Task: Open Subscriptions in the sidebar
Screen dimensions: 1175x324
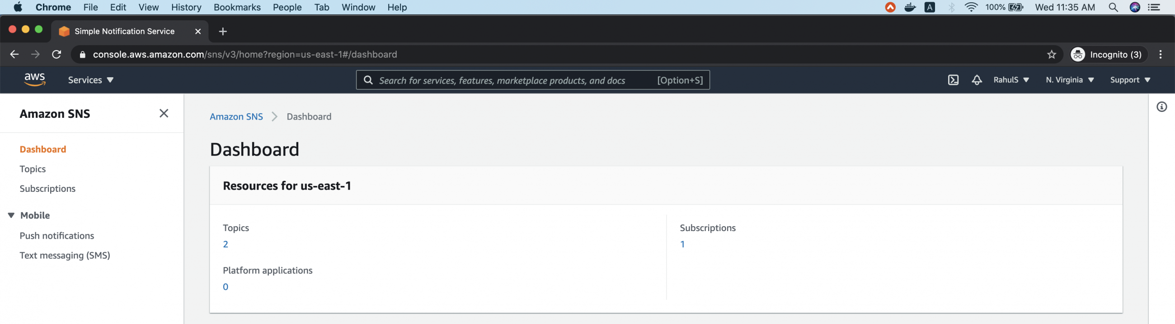Action: [x=47, y=188]
